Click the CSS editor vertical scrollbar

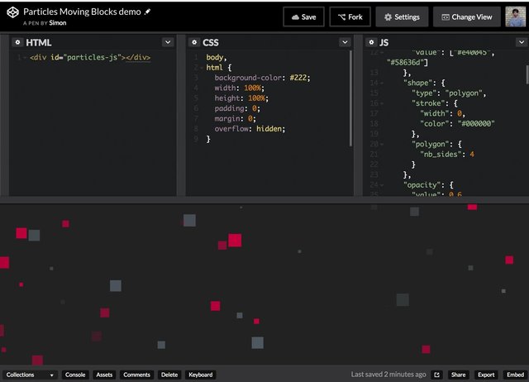(x=350, y=98)
